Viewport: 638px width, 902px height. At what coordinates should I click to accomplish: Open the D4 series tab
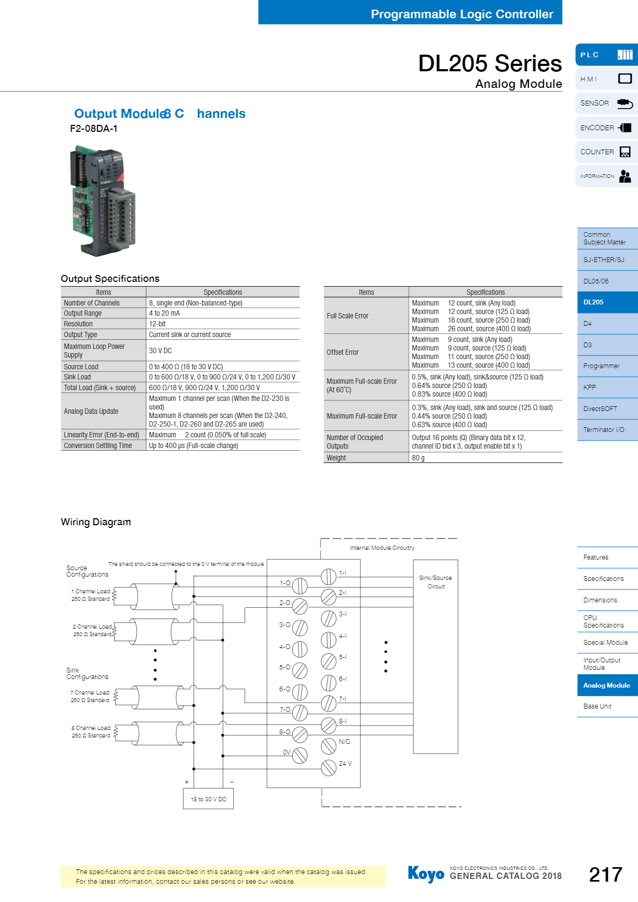[607, 324]
